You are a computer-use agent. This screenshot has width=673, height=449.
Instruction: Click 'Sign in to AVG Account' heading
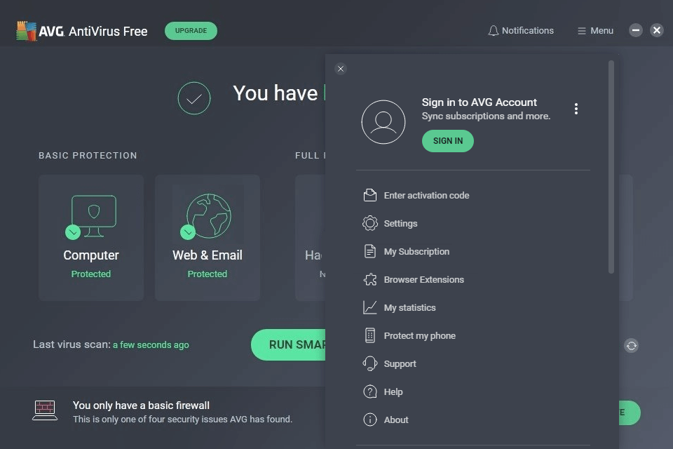(x=479, y=102)
